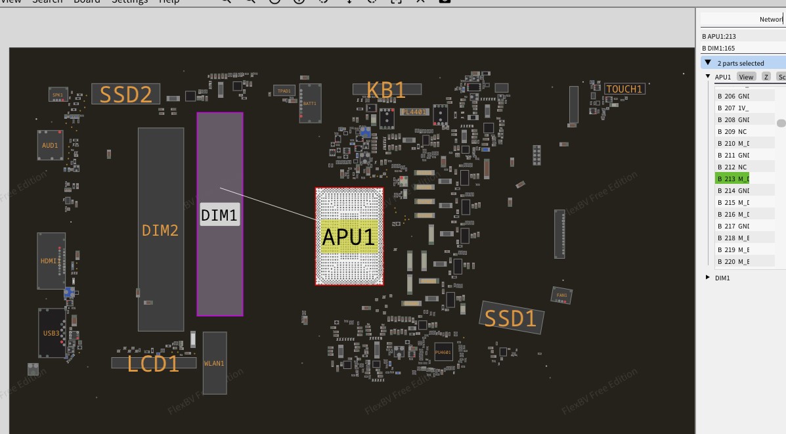Select pin row B 209 NC
Viewport: 786px width, 434px height.
(745, 131)
